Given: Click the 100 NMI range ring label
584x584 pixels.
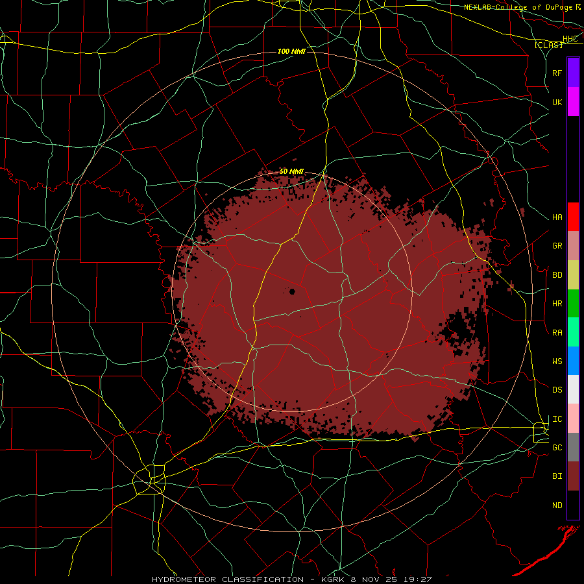Looking at the screenshot, I should (291, 51).
